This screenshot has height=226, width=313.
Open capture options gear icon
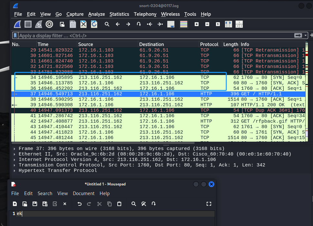tap(49, 24)
